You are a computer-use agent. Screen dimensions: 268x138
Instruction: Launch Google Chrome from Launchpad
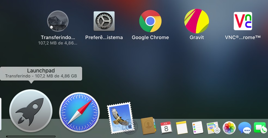pyautogui.click(x=150, y=21)
